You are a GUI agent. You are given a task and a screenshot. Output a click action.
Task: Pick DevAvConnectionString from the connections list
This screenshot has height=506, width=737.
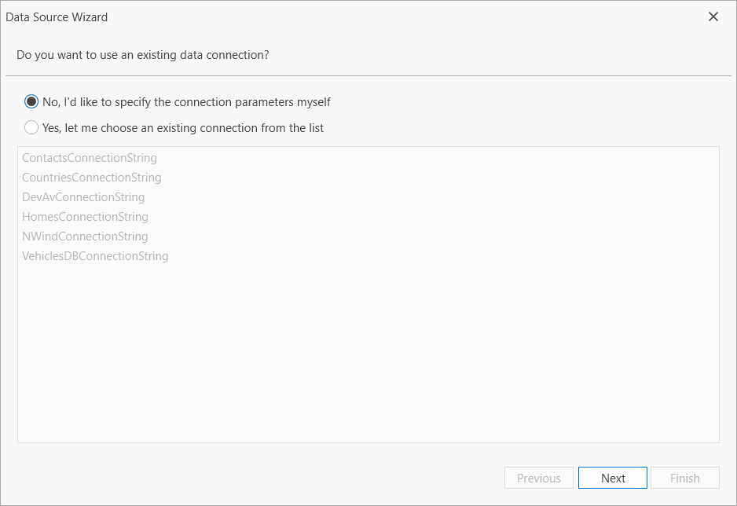point(83,196)
